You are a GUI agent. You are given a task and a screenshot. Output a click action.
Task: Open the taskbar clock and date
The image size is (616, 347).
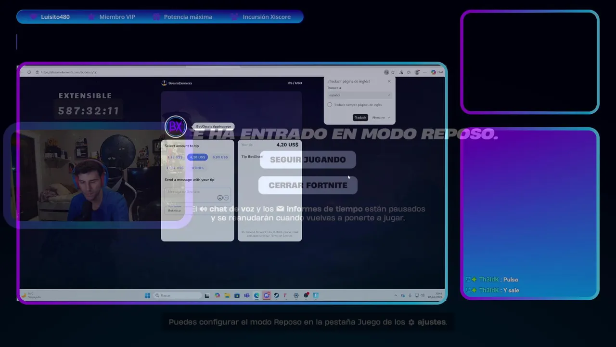[435, 295]
